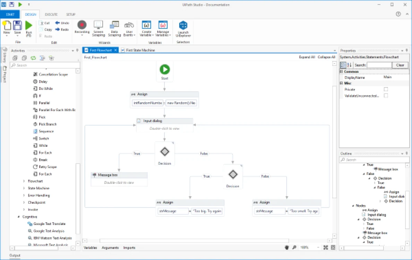Click the overview icon in the designer footer
This screenshot has height=260, width=412.
tap(333, 248)
